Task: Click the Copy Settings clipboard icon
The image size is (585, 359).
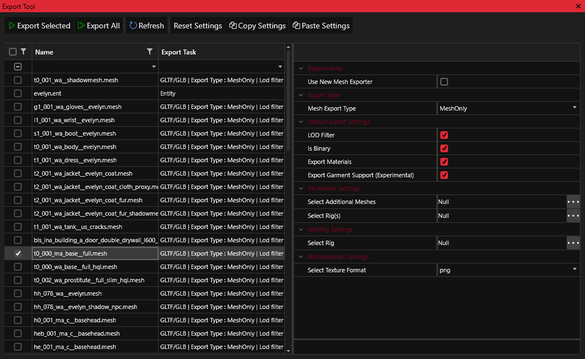Action: [233, 26]
